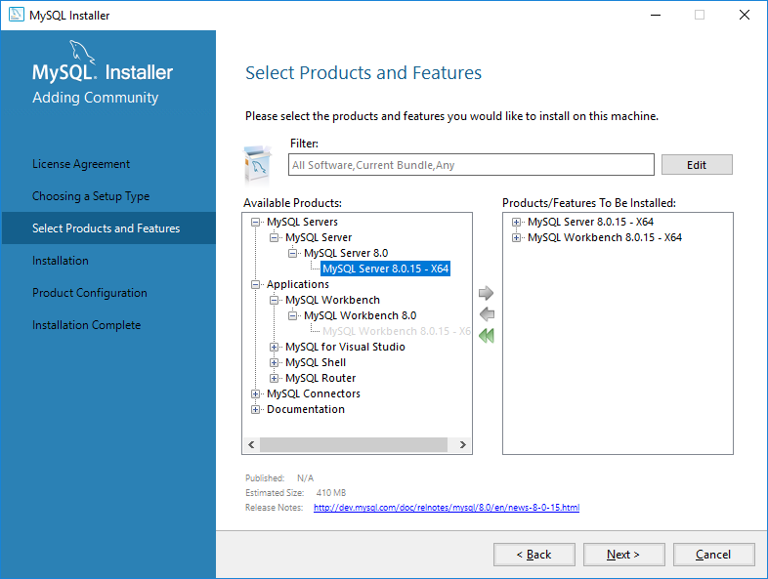
Task: Collapse the MySQL Servers tree node
Action: tap(255, 223)
